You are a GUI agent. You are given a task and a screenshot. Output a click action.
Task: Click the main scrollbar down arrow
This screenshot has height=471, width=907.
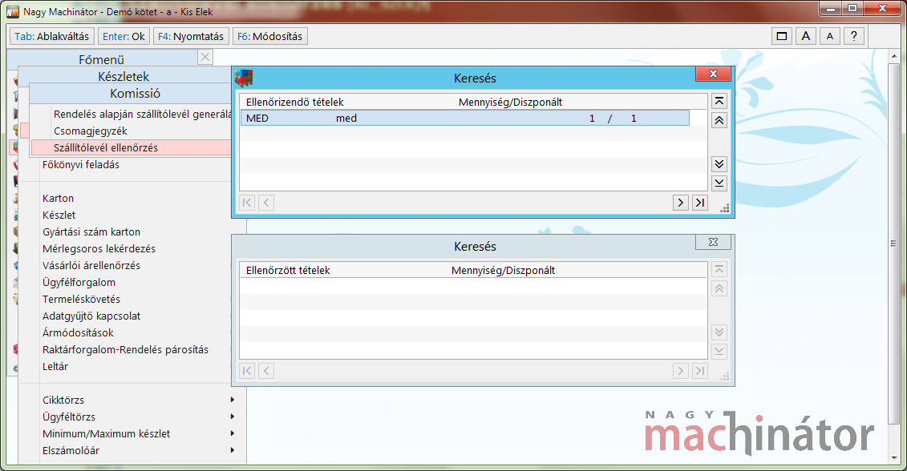(894, 458)
